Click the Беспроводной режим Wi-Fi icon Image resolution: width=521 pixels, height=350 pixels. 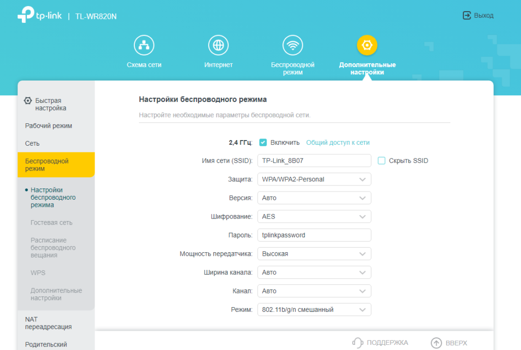[293, 45]
